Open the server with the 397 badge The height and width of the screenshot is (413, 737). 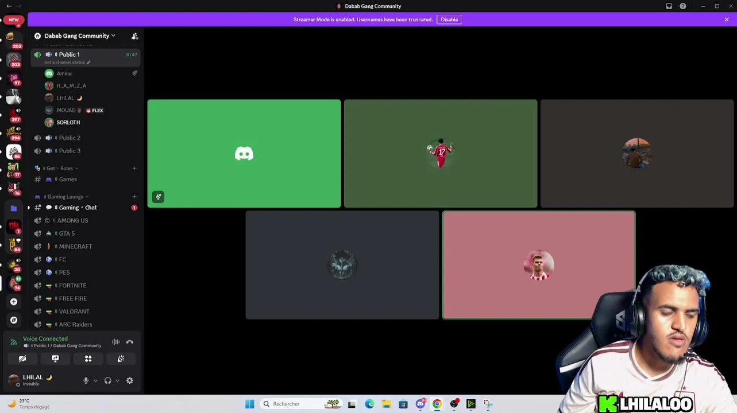coord(13,115)
